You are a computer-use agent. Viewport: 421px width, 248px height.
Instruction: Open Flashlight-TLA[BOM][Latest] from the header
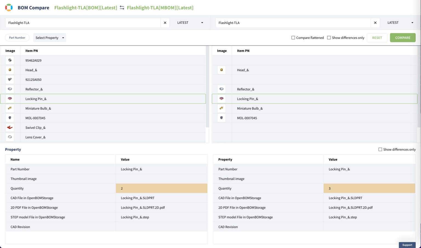pyautogui.click(x=86, y=8)
